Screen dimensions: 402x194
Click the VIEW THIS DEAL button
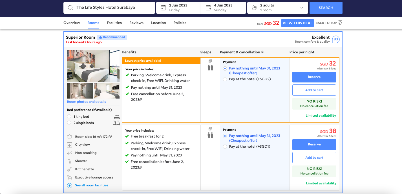pyautogui.click(x=297, y=23)
